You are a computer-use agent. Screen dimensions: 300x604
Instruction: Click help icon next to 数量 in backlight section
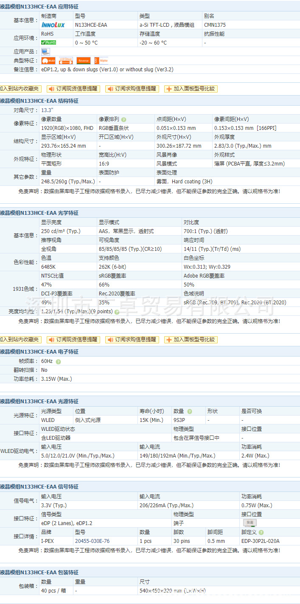[190, 411]
